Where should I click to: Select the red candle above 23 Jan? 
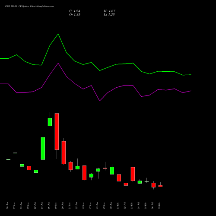pos(84,173)
